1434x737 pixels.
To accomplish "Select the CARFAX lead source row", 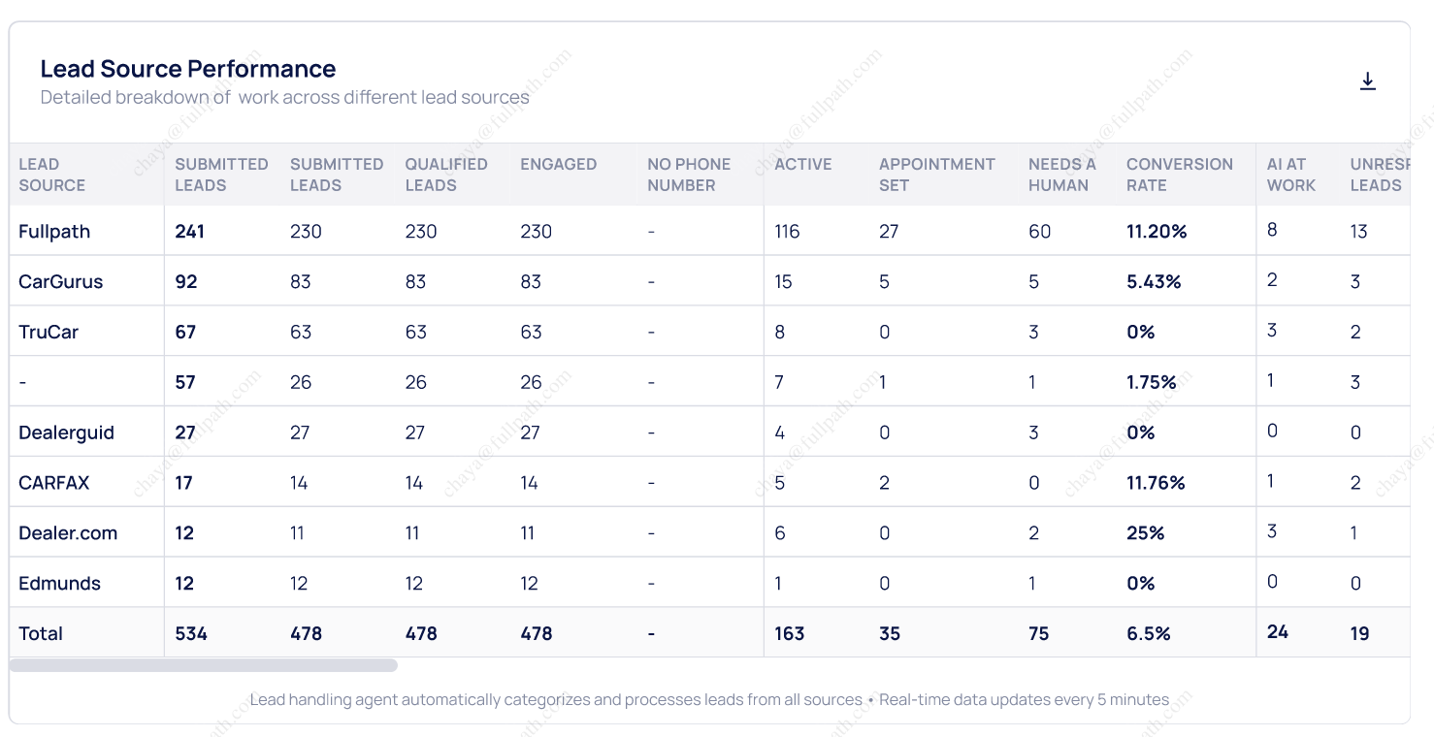I will coord(54,483).
